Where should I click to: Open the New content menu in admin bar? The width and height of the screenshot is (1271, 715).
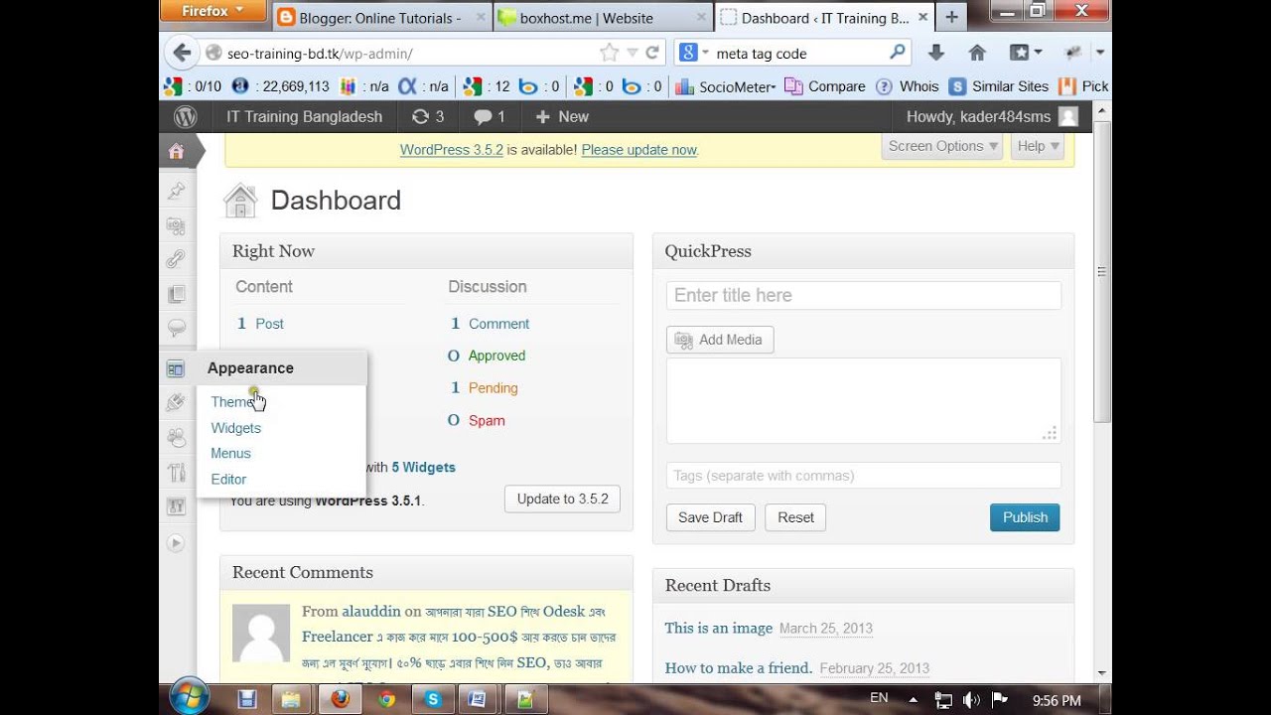pos(562,116)
